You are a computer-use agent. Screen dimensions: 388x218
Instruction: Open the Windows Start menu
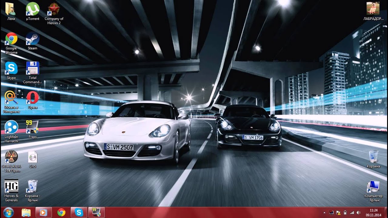8,212
